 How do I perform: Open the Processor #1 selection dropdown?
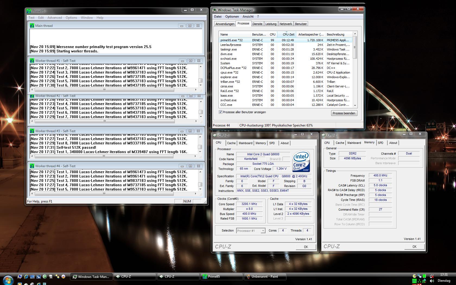click(251, 231)
